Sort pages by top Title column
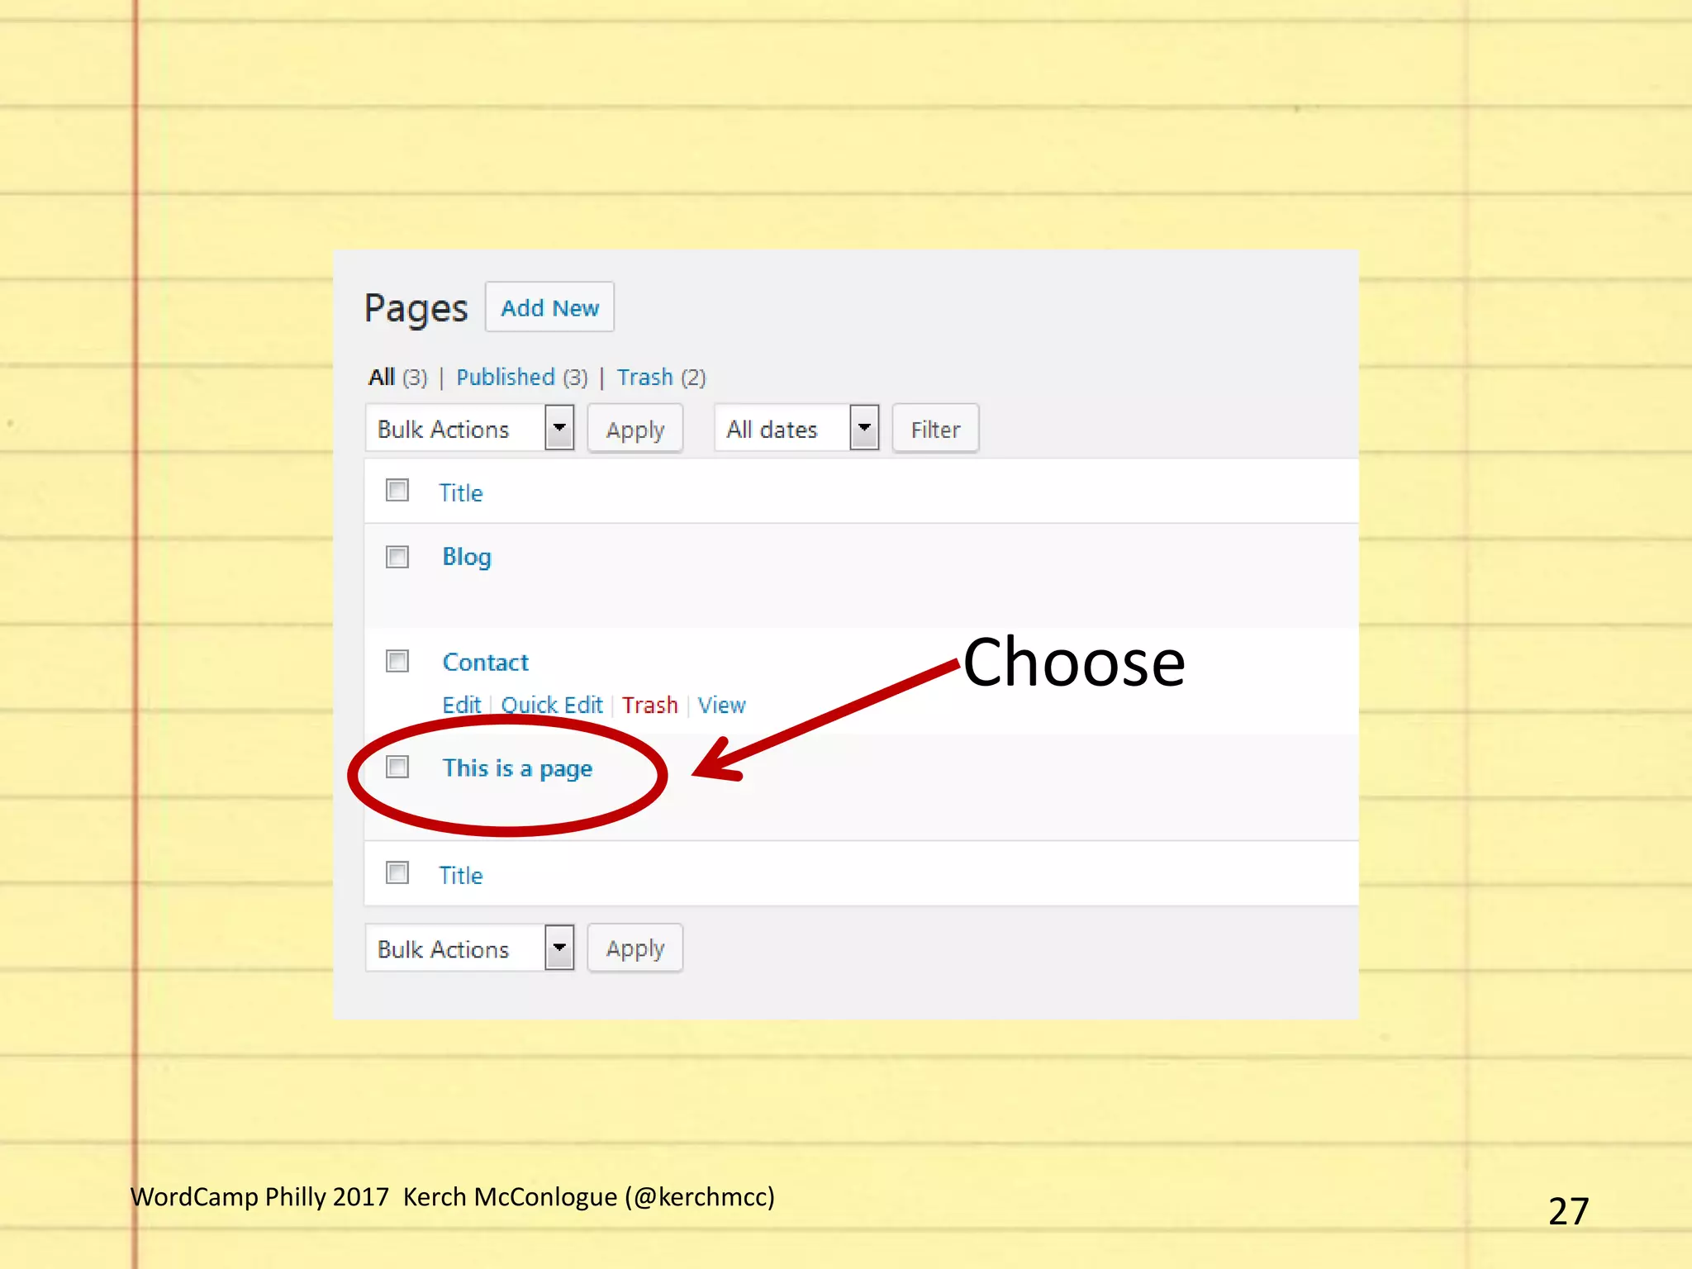The width and height of the screenshot is (1692, 1269). [460, 493]
